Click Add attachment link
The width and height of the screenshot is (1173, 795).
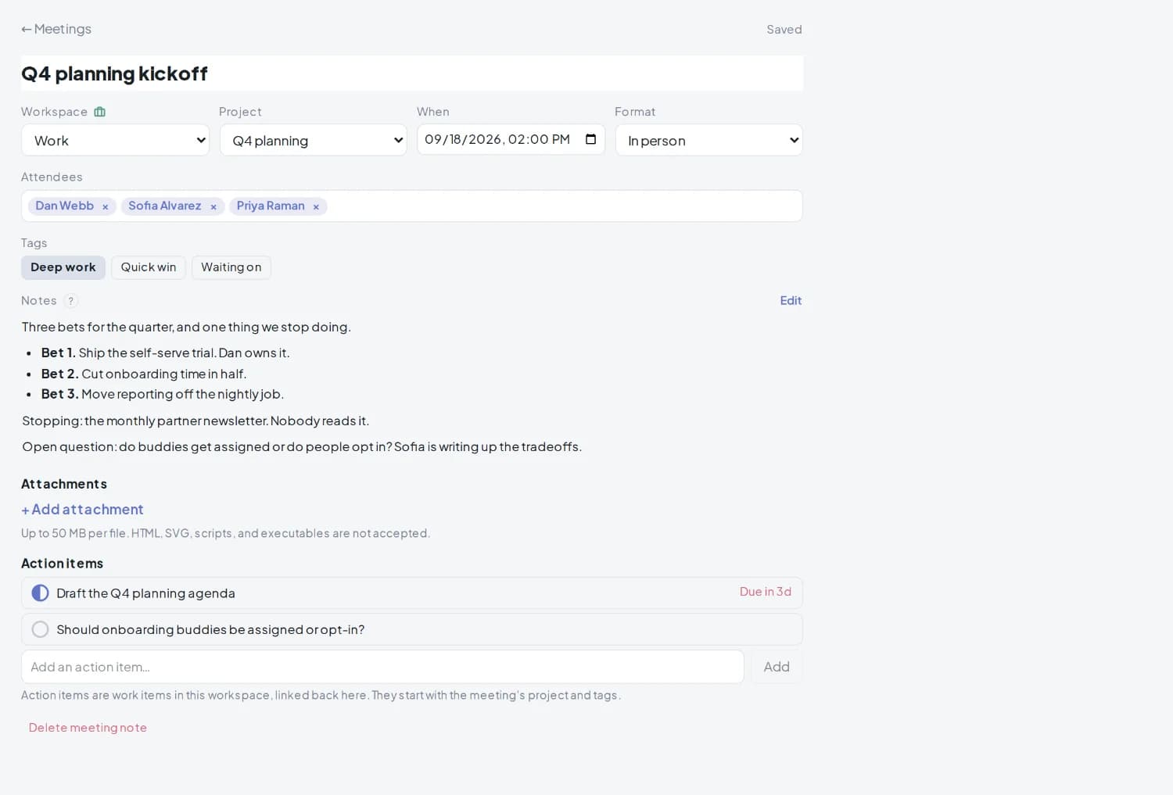pyautogui.click(x=82, y=510)
